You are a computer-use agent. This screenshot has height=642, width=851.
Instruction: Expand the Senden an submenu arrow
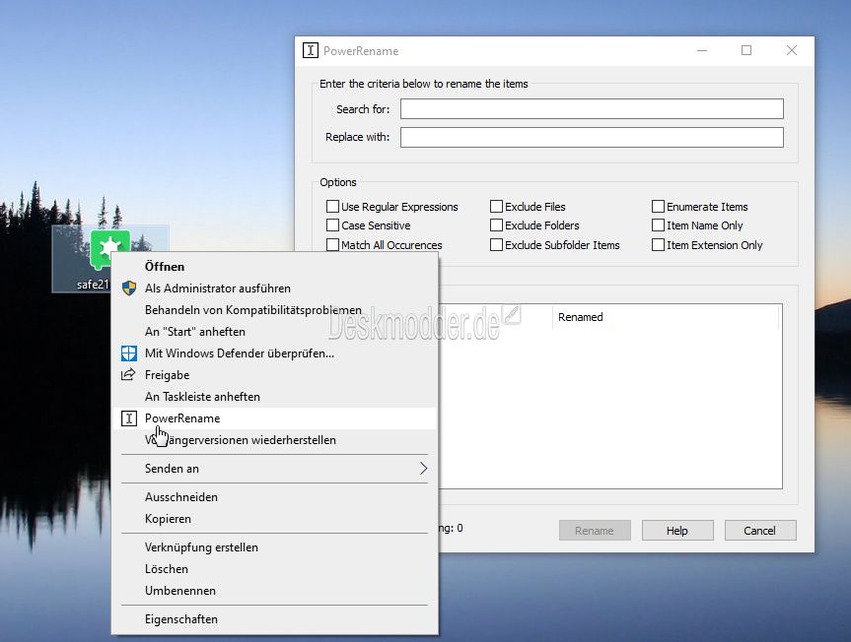(423, 469)
